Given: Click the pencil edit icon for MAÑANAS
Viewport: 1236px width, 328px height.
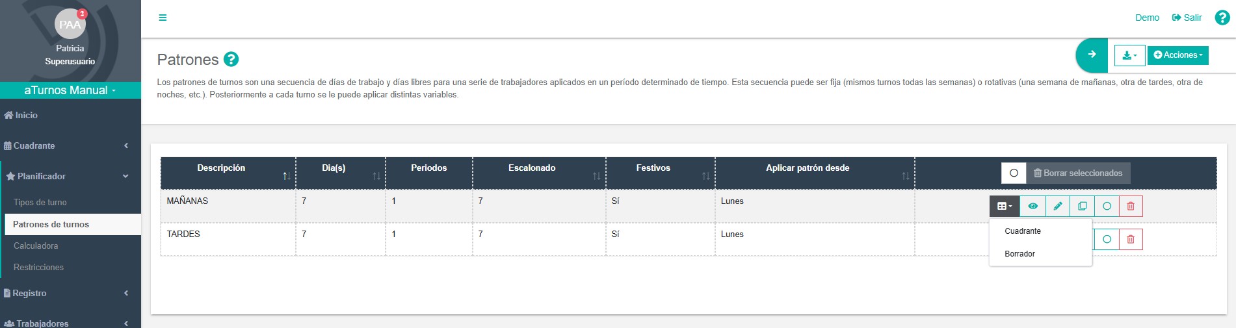Looking at the screenshot, I should pyautogui.click(x=1058, y=206).
